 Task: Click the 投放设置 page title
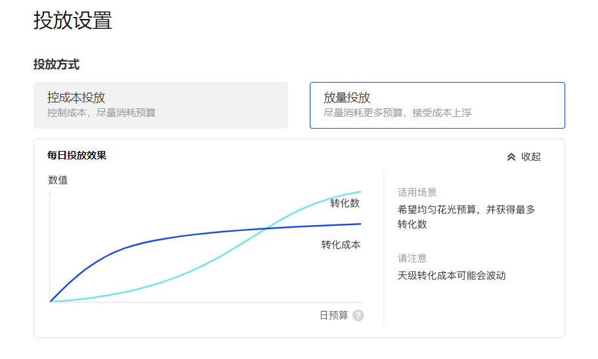[x=73, y=20]
